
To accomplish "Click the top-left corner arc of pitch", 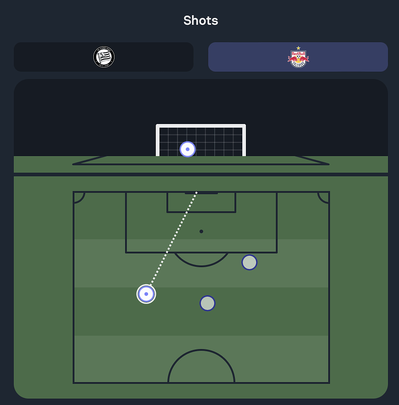I will [79, 198].
